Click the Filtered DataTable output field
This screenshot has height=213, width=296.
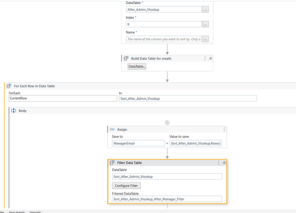click(x=167, y=199)
